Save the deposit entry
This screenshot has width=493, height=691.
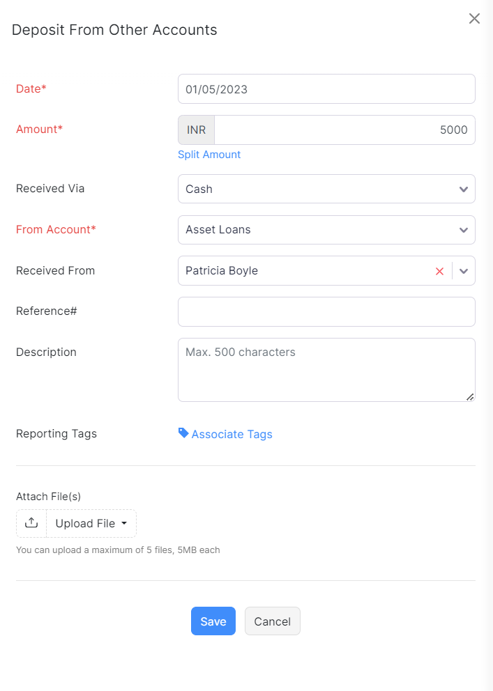tap(213, 621)
